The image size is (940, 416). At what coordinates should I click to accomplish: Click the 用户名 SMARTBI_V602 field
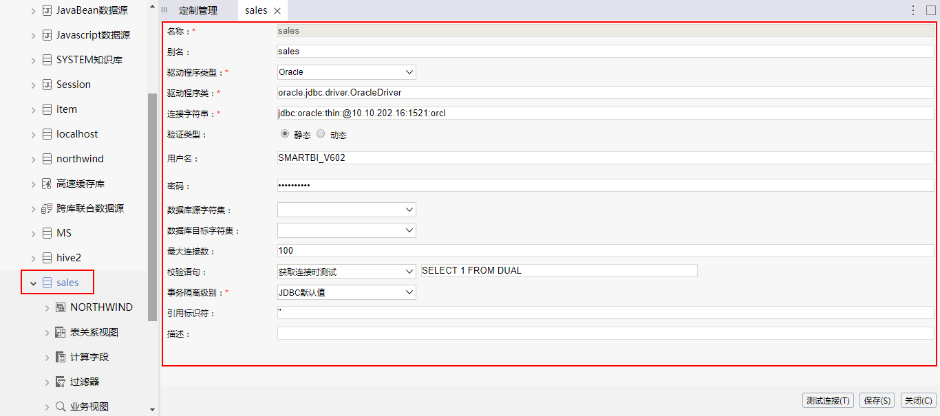(x=606, y=157)
